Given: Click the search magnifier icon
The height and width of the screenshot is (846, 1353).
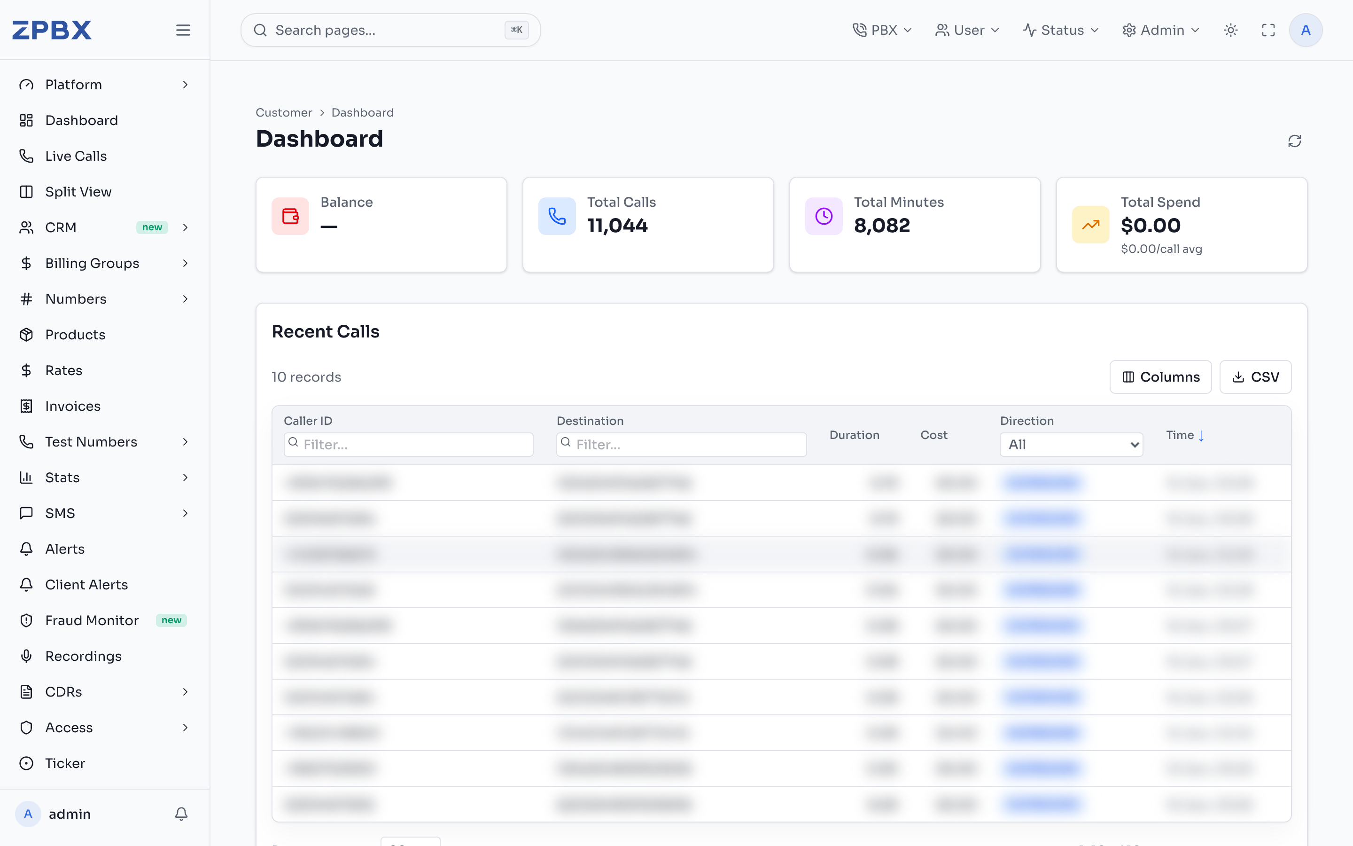Looking at the screenshot, I should click(x=260, y=30).
